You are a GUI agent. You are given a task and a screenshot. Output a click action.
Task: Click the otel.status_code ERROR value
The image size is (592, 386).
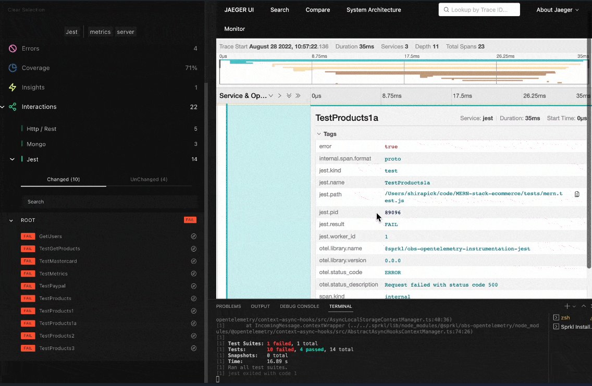[x=392, y=272]
